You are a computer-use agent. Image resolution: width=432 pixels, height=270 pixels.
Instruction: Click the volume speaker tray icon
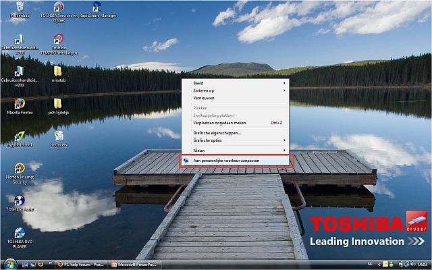pyautogui.click(x=412, y=264)
